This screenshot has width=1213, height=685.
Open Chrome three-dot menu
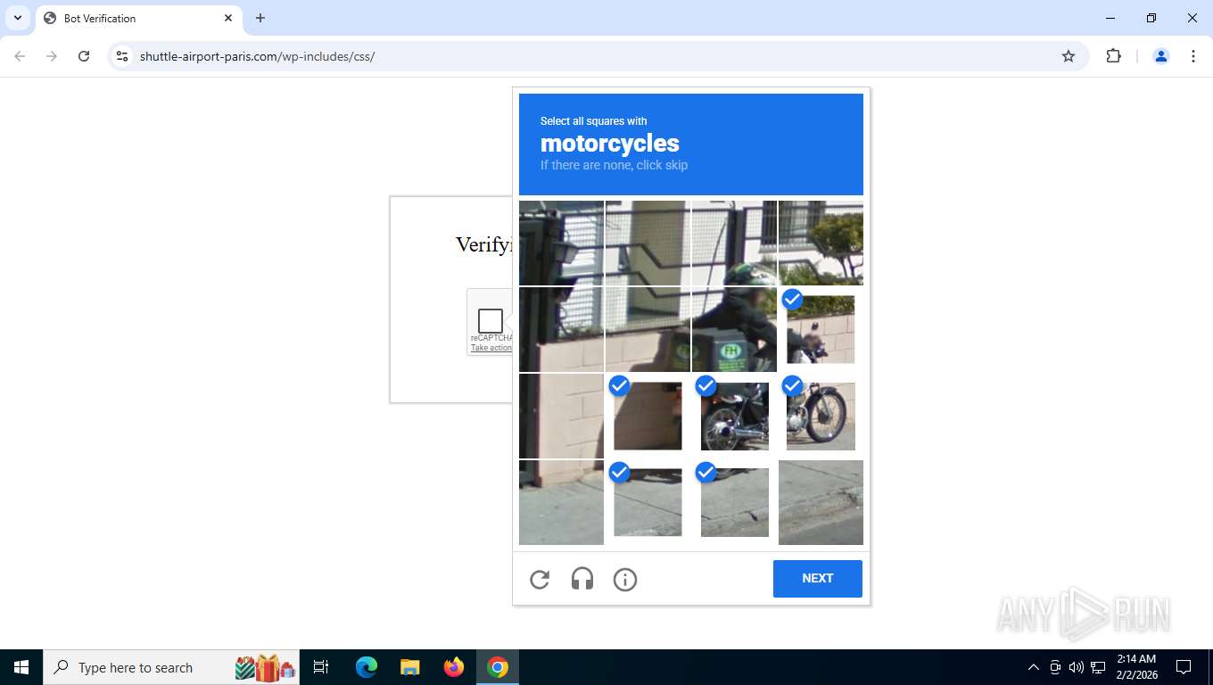point(1193,56)
